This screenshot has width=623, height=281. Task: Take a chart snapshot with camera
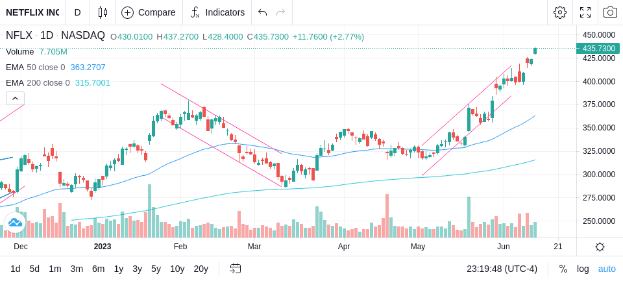point(610,12)
